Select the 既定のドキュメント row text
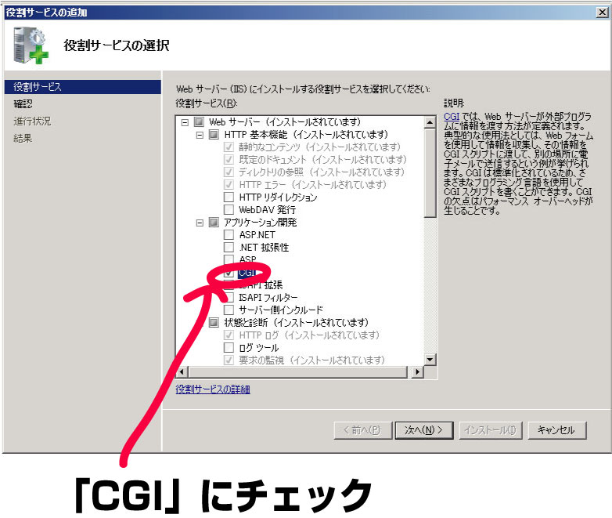 (x=322, y=160)
